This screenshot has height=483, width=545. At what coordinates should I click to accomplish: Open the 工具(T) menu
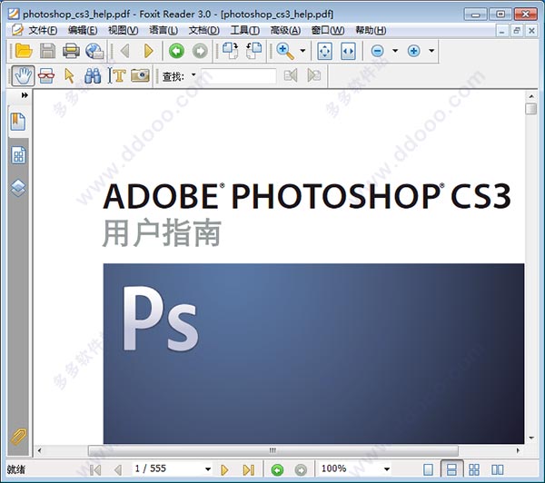click(244, 31)
